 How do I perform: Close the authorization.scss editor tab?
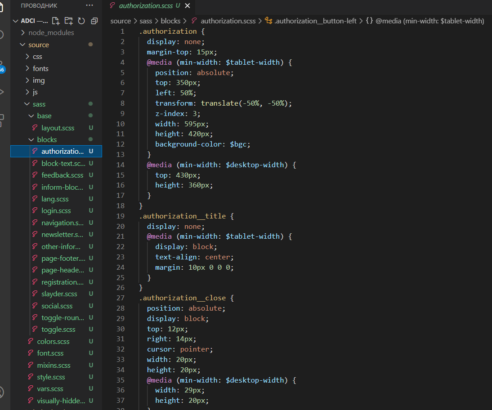[188, 6]
